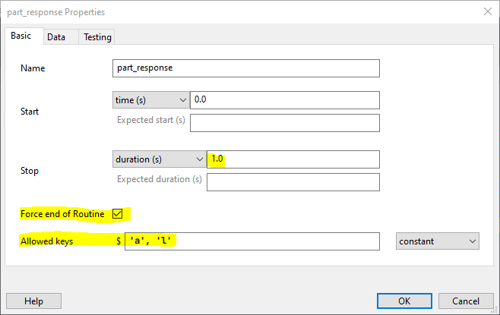
Task: Click the highlighted 'Force end of Routine' label
Action: coord(62,214)
